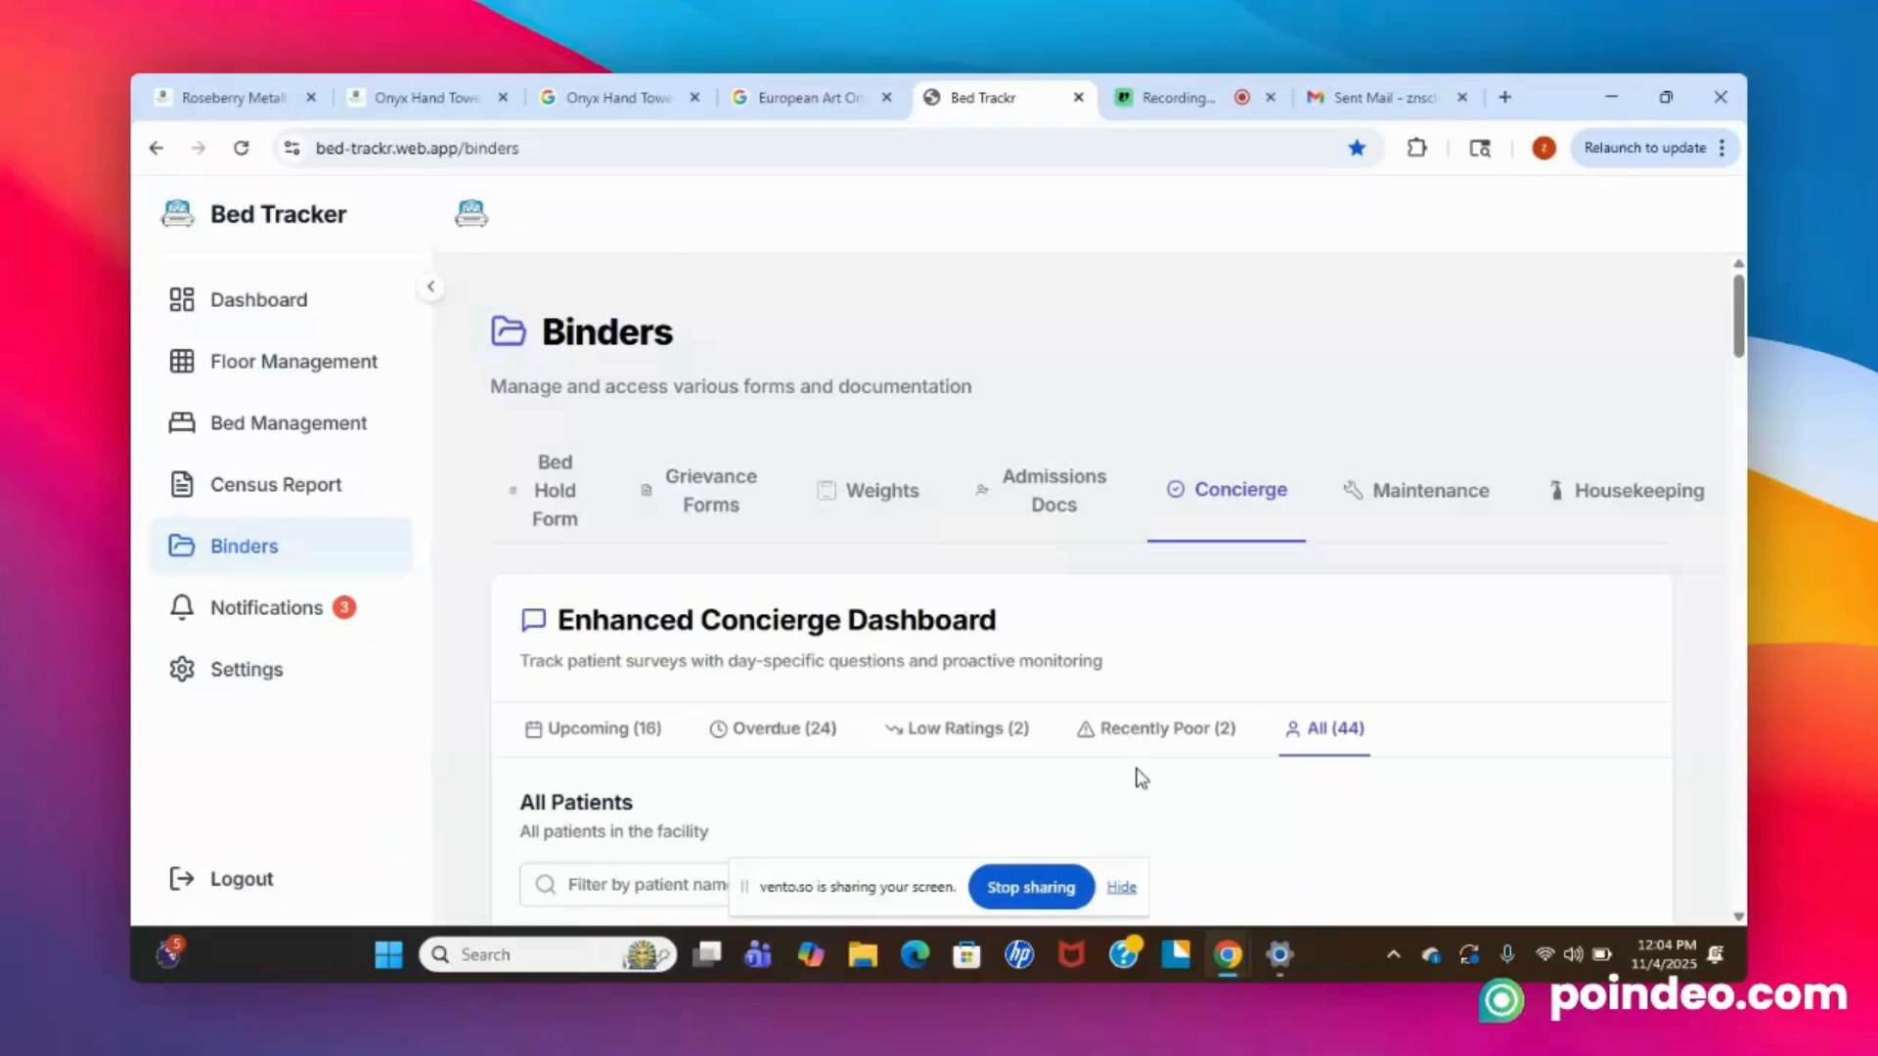Open the Bed Tracker home logo
The width and height of the screenshot is (1878, 1056).
coord(177,213)
